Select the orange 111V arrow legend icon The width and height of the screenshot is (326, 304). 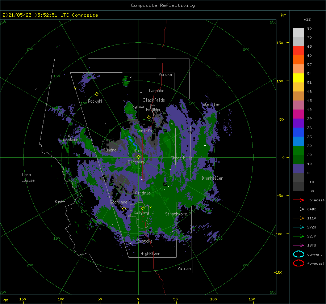tap(298, 218)
